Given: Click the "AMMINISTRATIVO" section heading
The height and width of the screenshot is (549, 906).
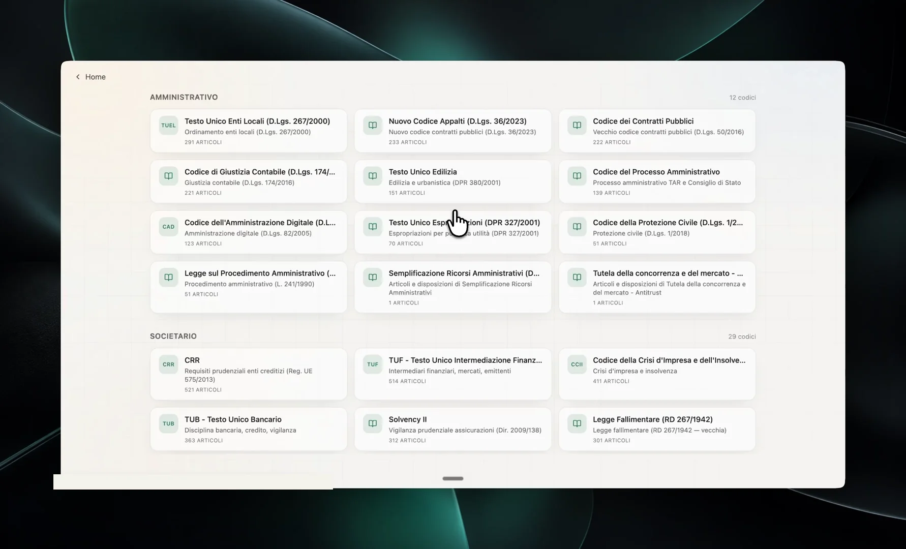Looking at the screenshot, I should [184, 97].
